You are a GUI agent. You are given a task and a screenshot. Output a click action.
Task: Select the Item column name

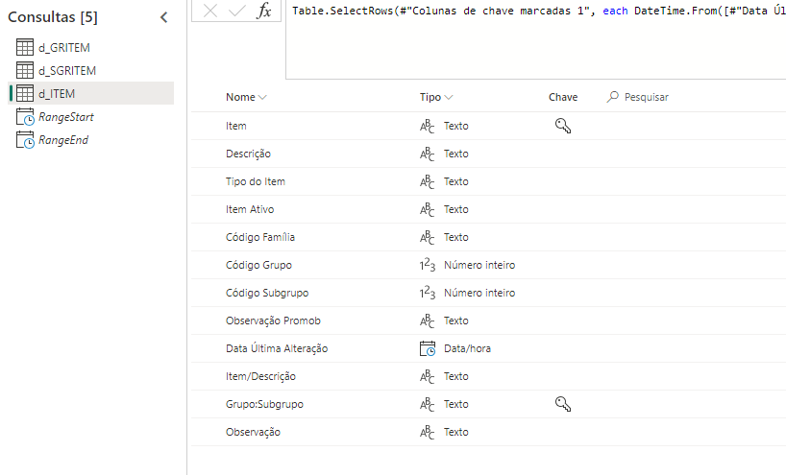236,126
